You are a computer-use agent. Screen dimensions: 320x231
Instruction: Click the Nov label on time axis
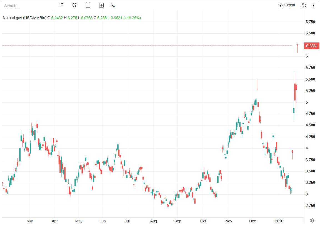coord(229,221)
